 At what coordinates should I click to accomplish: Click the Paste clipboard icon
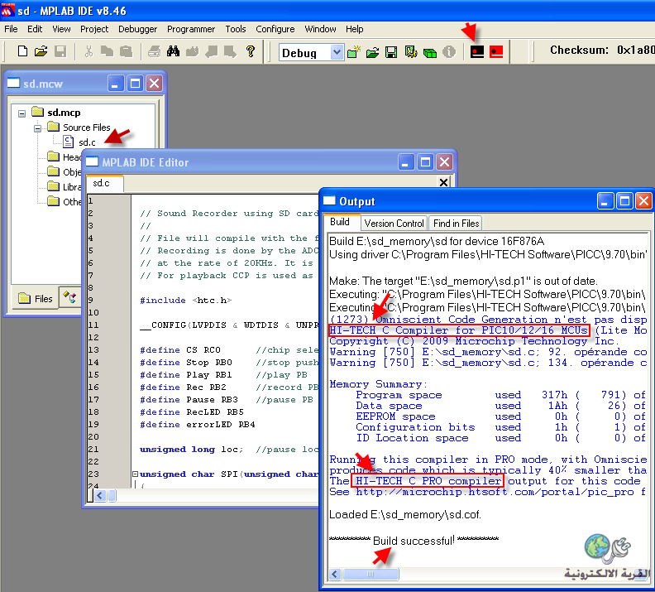(126, 51)
